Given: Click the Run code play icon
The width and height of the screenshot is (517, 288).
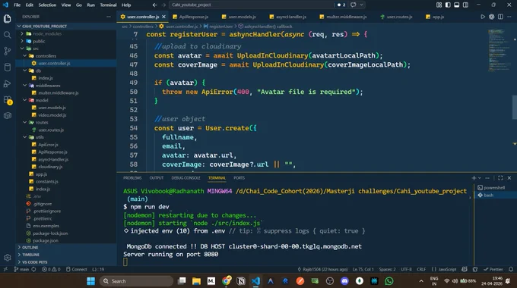Looking at the screenshot, I should point(483,17).
